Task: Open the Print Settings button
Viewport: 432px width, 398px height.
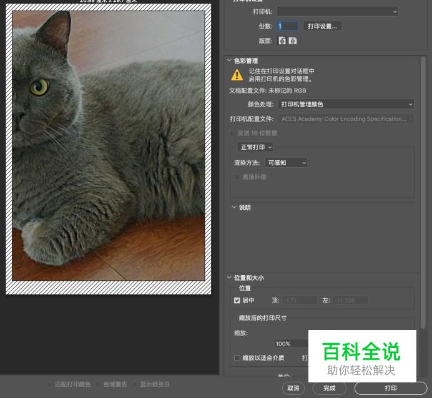Action: [322, 26]
